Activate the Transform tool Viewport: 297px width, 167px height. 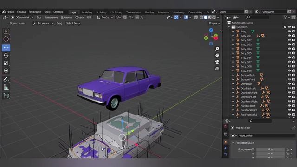pos(6,71)
